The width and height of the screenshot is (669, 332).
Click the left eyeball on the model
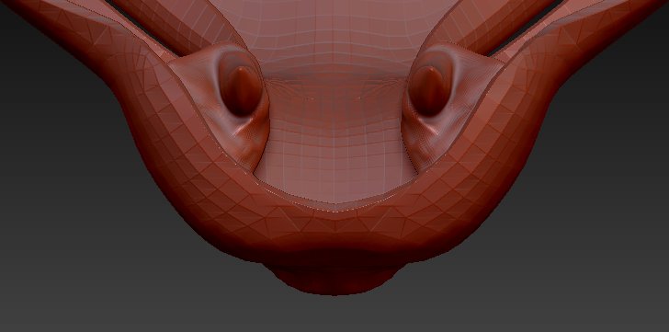242,89
